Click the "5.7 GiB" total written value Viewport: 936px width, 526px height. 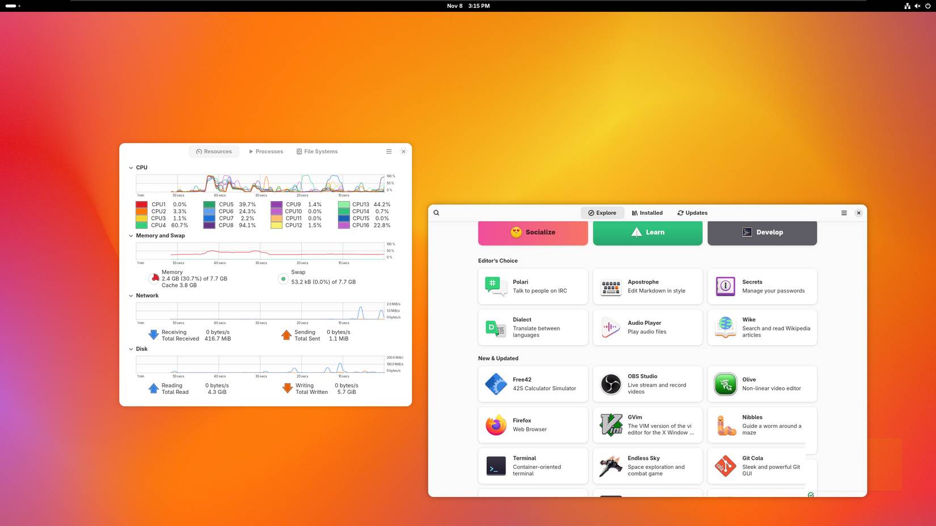tap(347, 392)
